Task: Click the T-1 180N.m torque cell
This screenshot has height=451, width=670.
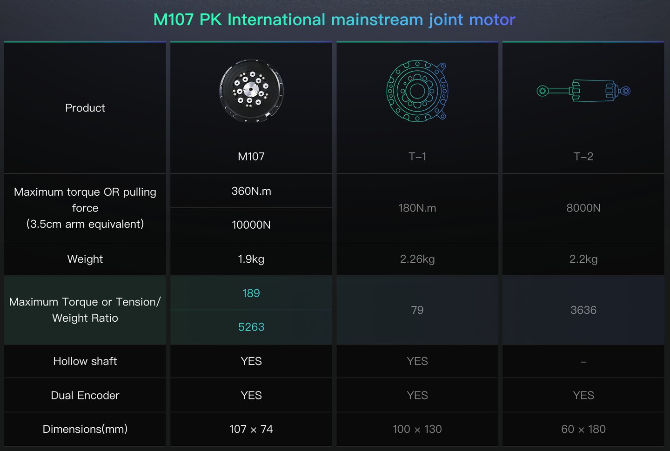Action: coord(417,208)
